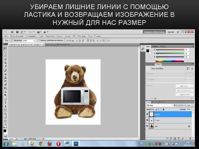Select the Rectangular Marquee tool
The height and width of the screenshot is (149, 199).
click(5, 52)
